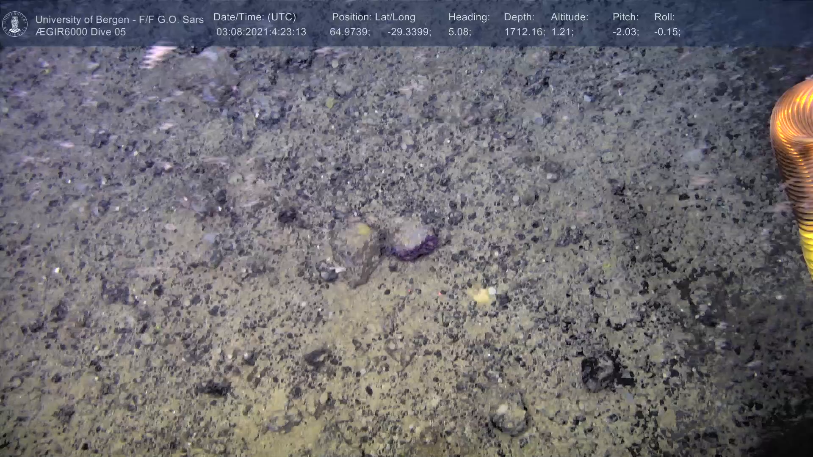Click the Heading value 5.08
This screenshot has height=457, width=813.
(459, 32)
